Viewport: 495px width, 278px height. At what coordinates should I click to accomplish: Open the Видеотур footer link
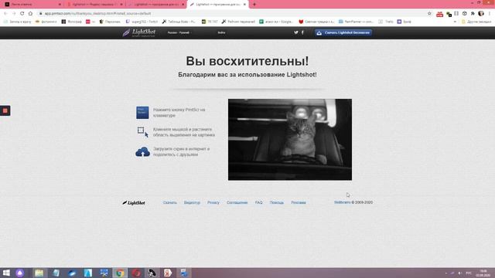pyautogui.click(x=192, y=202)
